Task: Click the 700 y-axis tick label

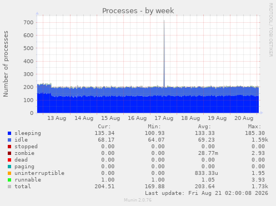Action: pos(28,23)
